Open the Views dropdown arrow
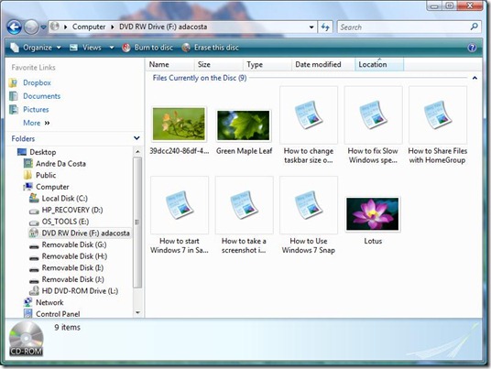Image resolution: width=491 pixels, height=369 pixels. click(112, 48)
